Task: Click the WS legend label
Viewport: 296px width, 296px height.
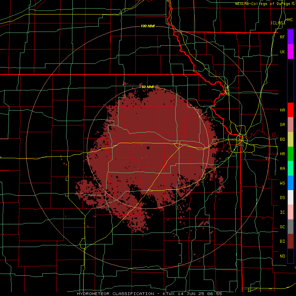Action: [282, 183]
